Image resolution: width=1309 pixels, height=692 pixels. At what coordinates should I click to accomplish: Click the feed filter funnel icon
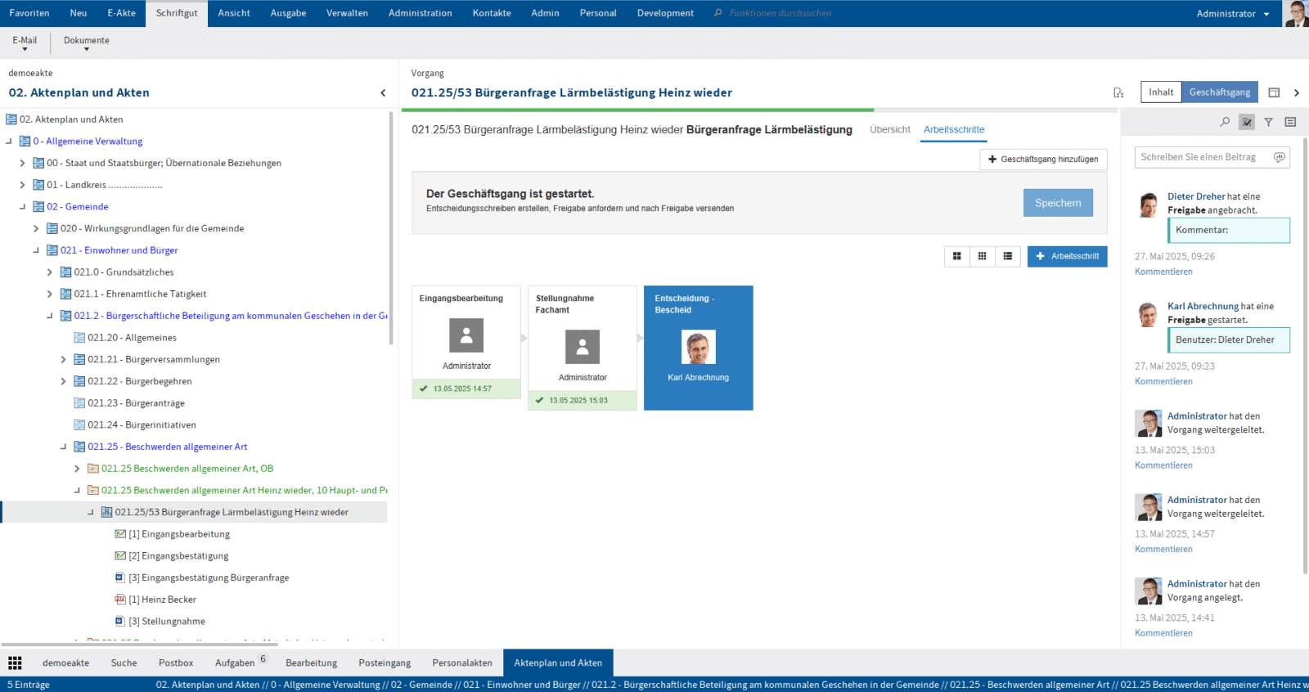[1268, 122]
